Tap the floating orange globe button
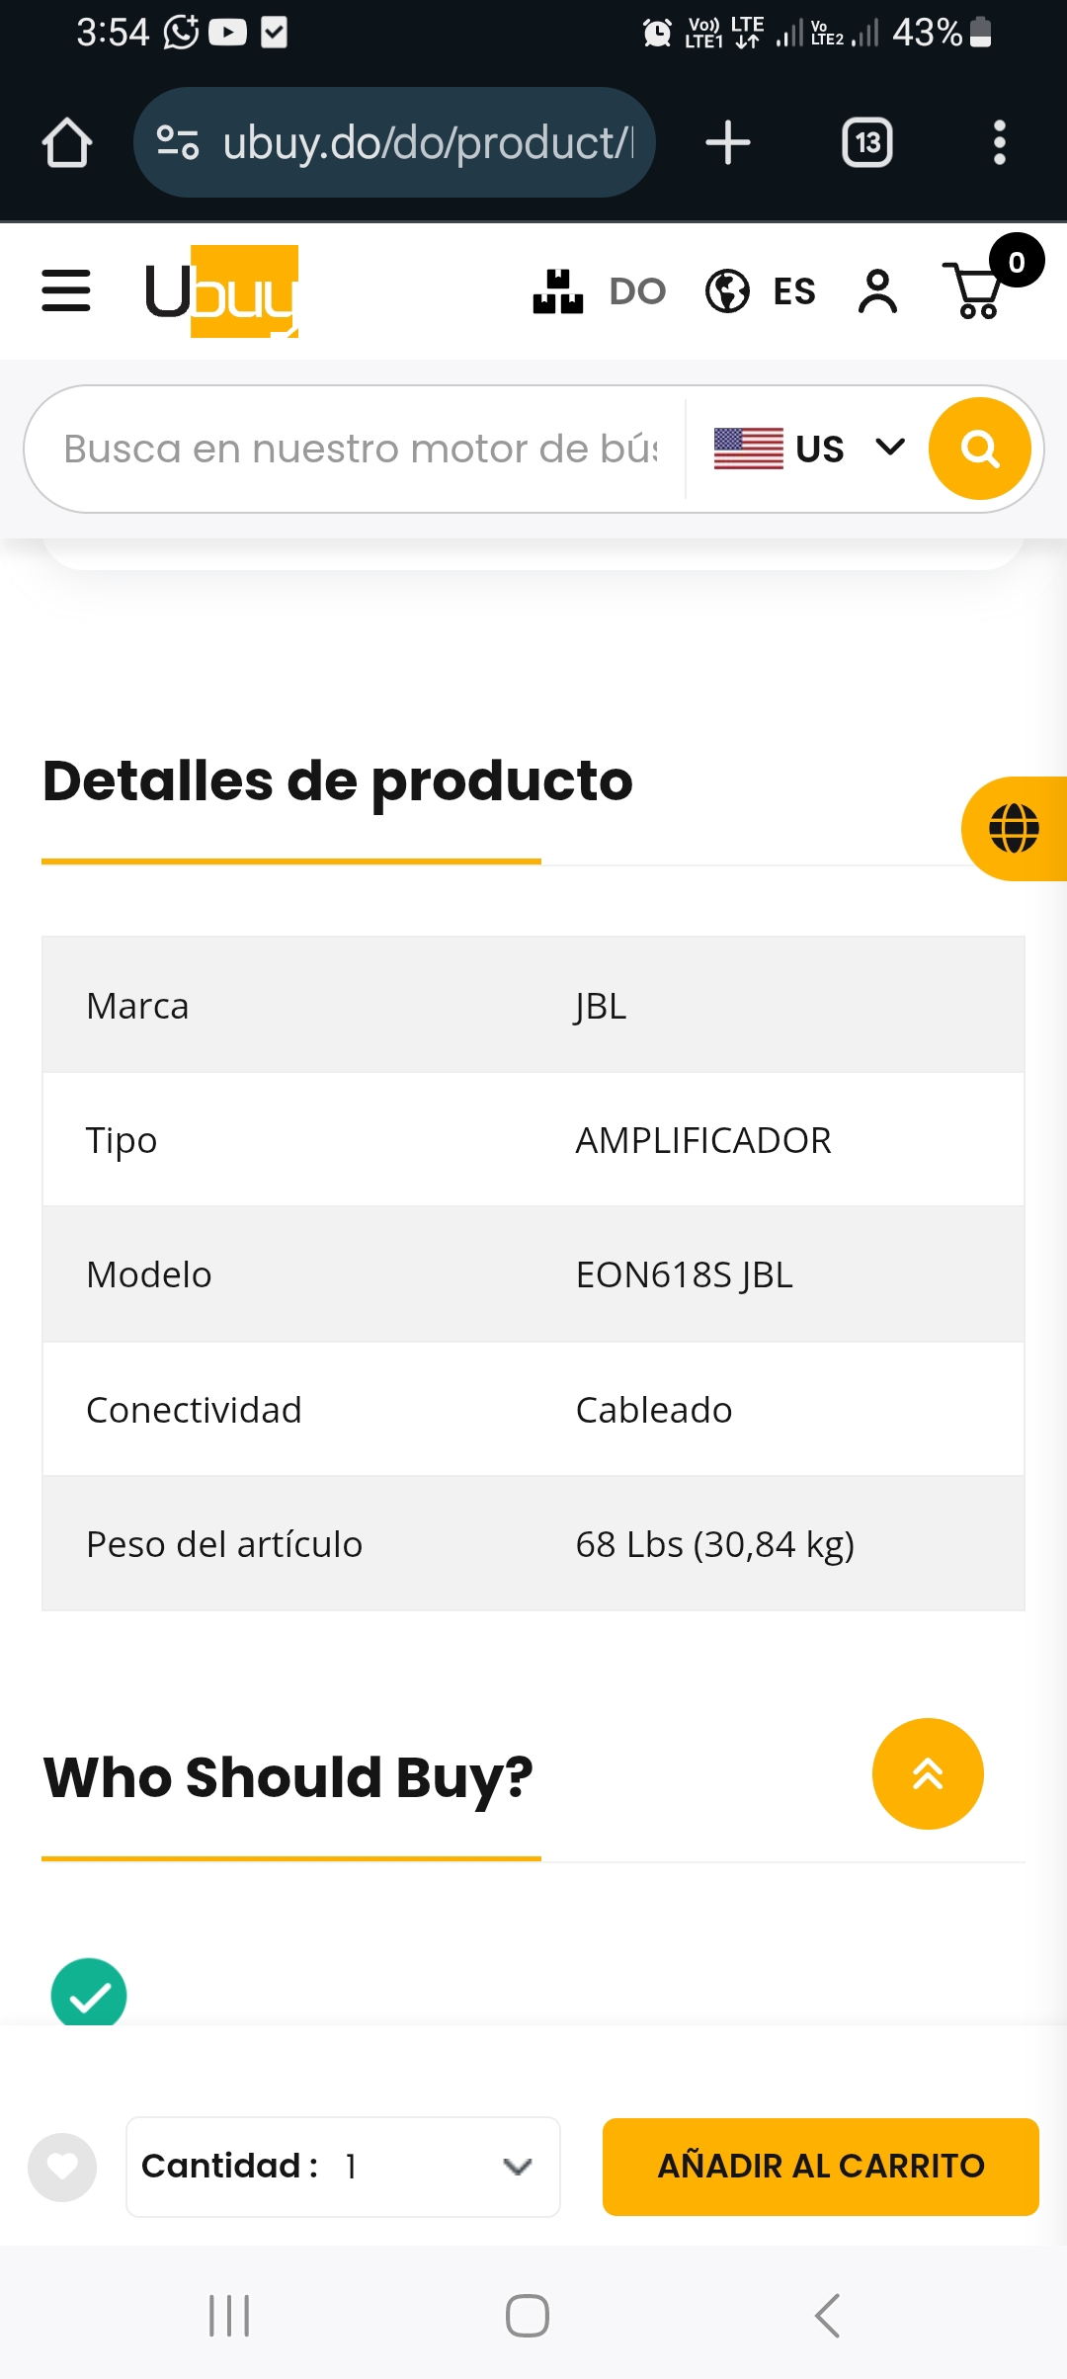Image resolution: width=1067 pixels, height=2379 pixels. pyautogui.click(x=1015, y=828)
